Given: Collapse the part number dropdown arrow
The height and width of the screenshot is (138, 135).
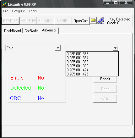Looking at the screenshot, I should click(x=115, y=48).
